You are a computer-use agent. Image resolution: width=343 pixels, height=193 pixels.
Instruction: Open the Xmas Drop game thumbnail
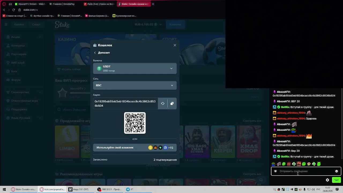tap(249, 142)
